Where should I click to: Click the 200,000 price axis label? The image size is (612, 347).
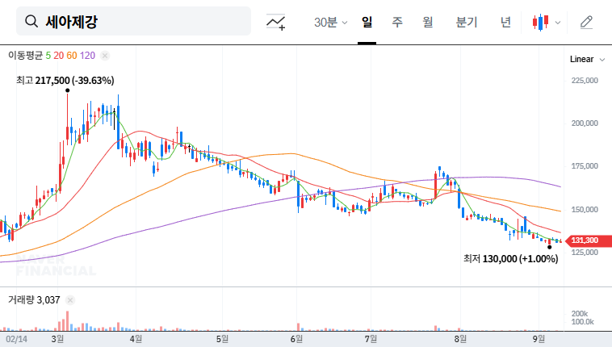tap(585, 123)
